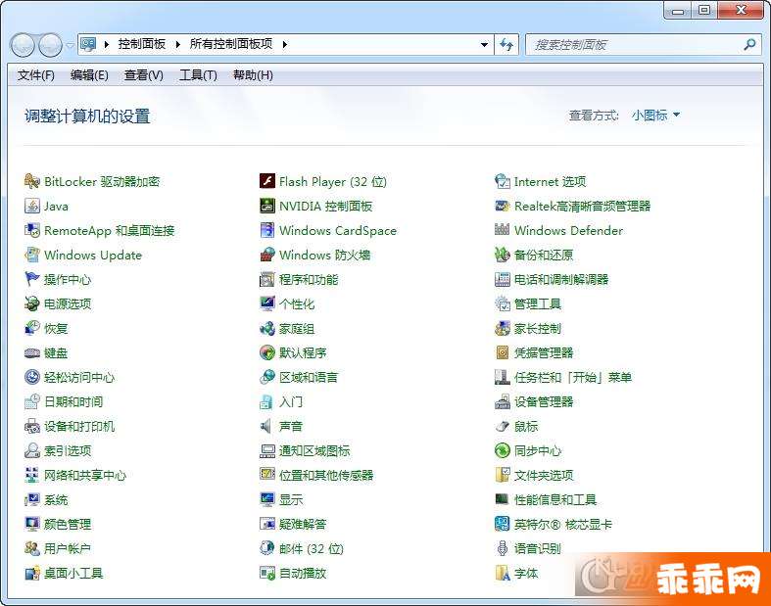Open the Flash Player (32 位) icon
Screen dimensions: 771x606
click(x=267, y=181)
